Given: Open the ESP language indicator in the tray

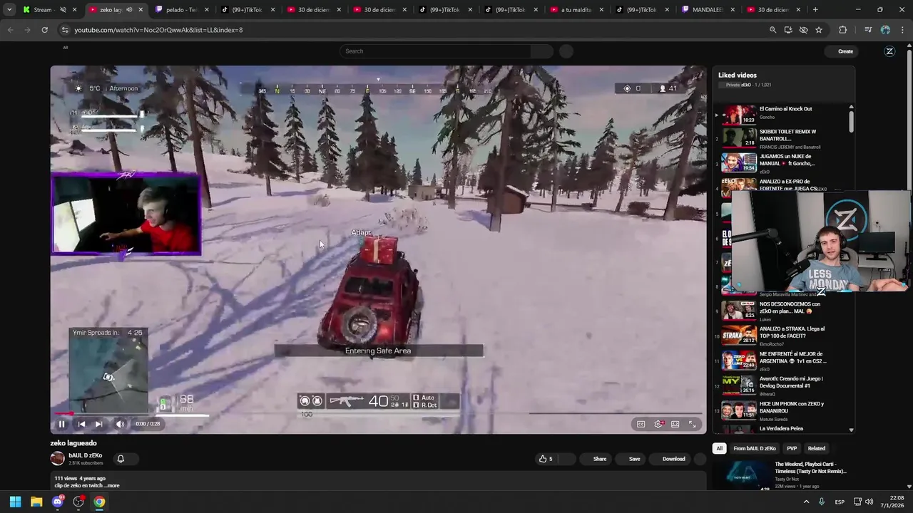Looking at the screenshot, I should coord(840,502).
